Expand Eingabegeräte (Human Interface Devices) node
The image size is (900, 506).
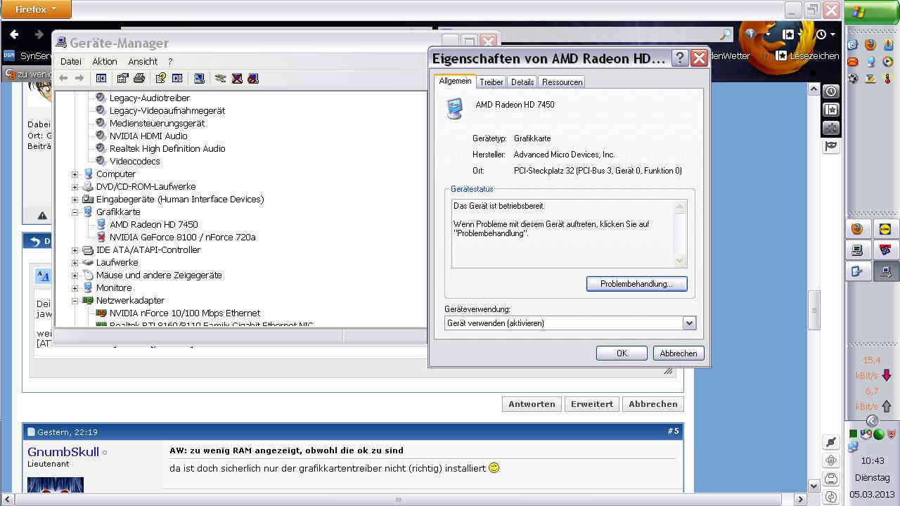pos(75,200)
